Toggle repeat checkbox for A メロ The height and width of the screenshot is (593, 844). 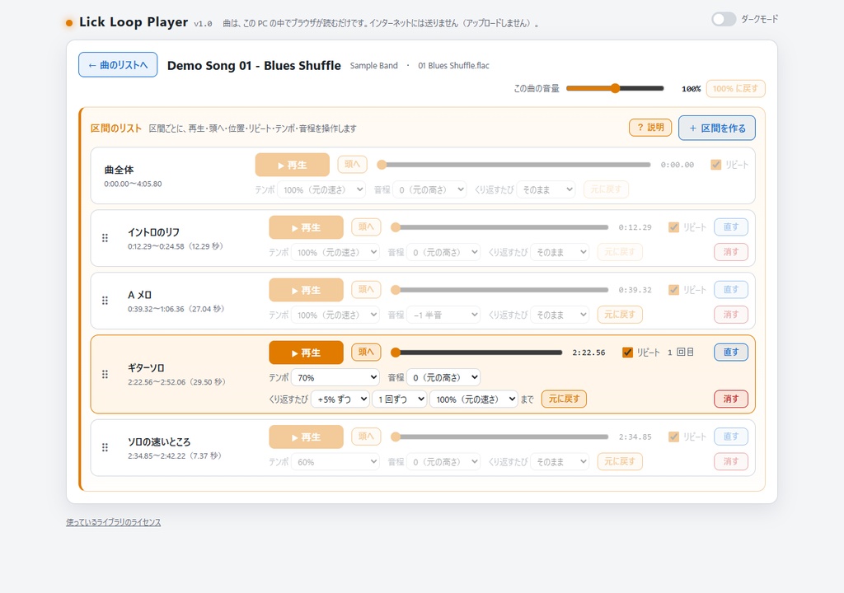[x=673, y=290]
